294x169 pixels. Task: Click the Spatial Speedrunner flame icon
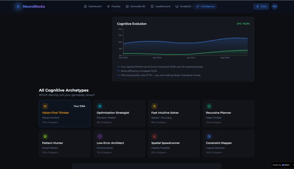(x=154, y=137)
